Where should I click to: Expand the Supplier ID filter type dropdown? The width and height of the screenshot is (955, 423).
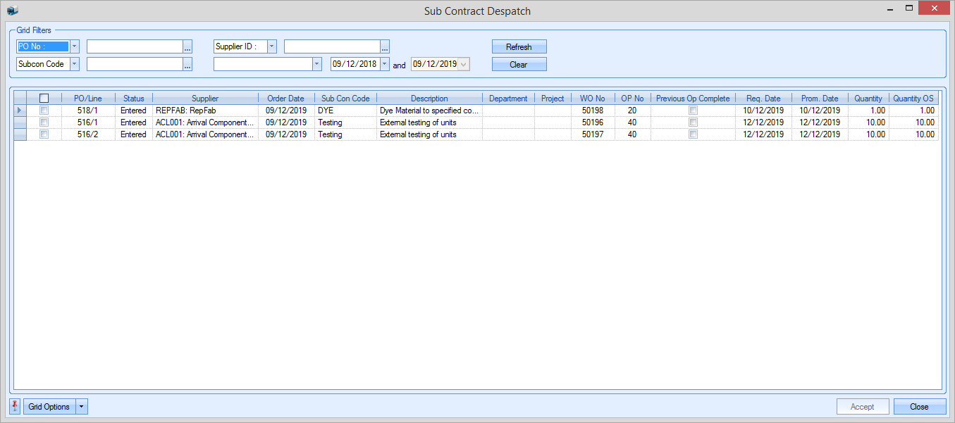pos(271,46)
